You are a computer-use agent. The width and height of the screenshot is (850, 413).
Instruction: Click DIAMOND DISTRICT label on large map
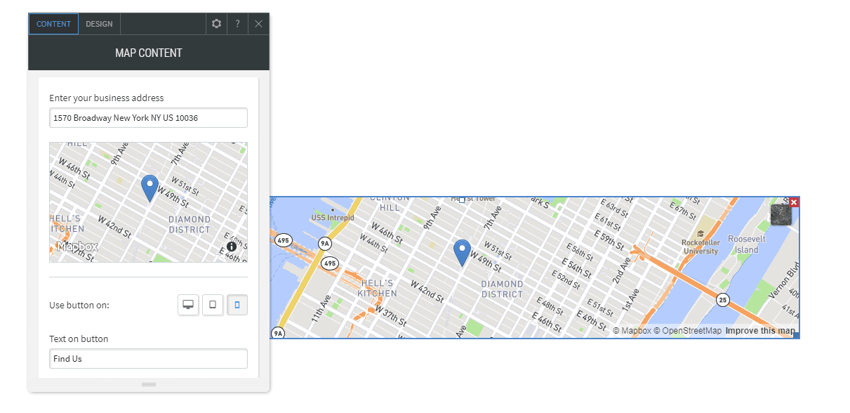point(502,289)
